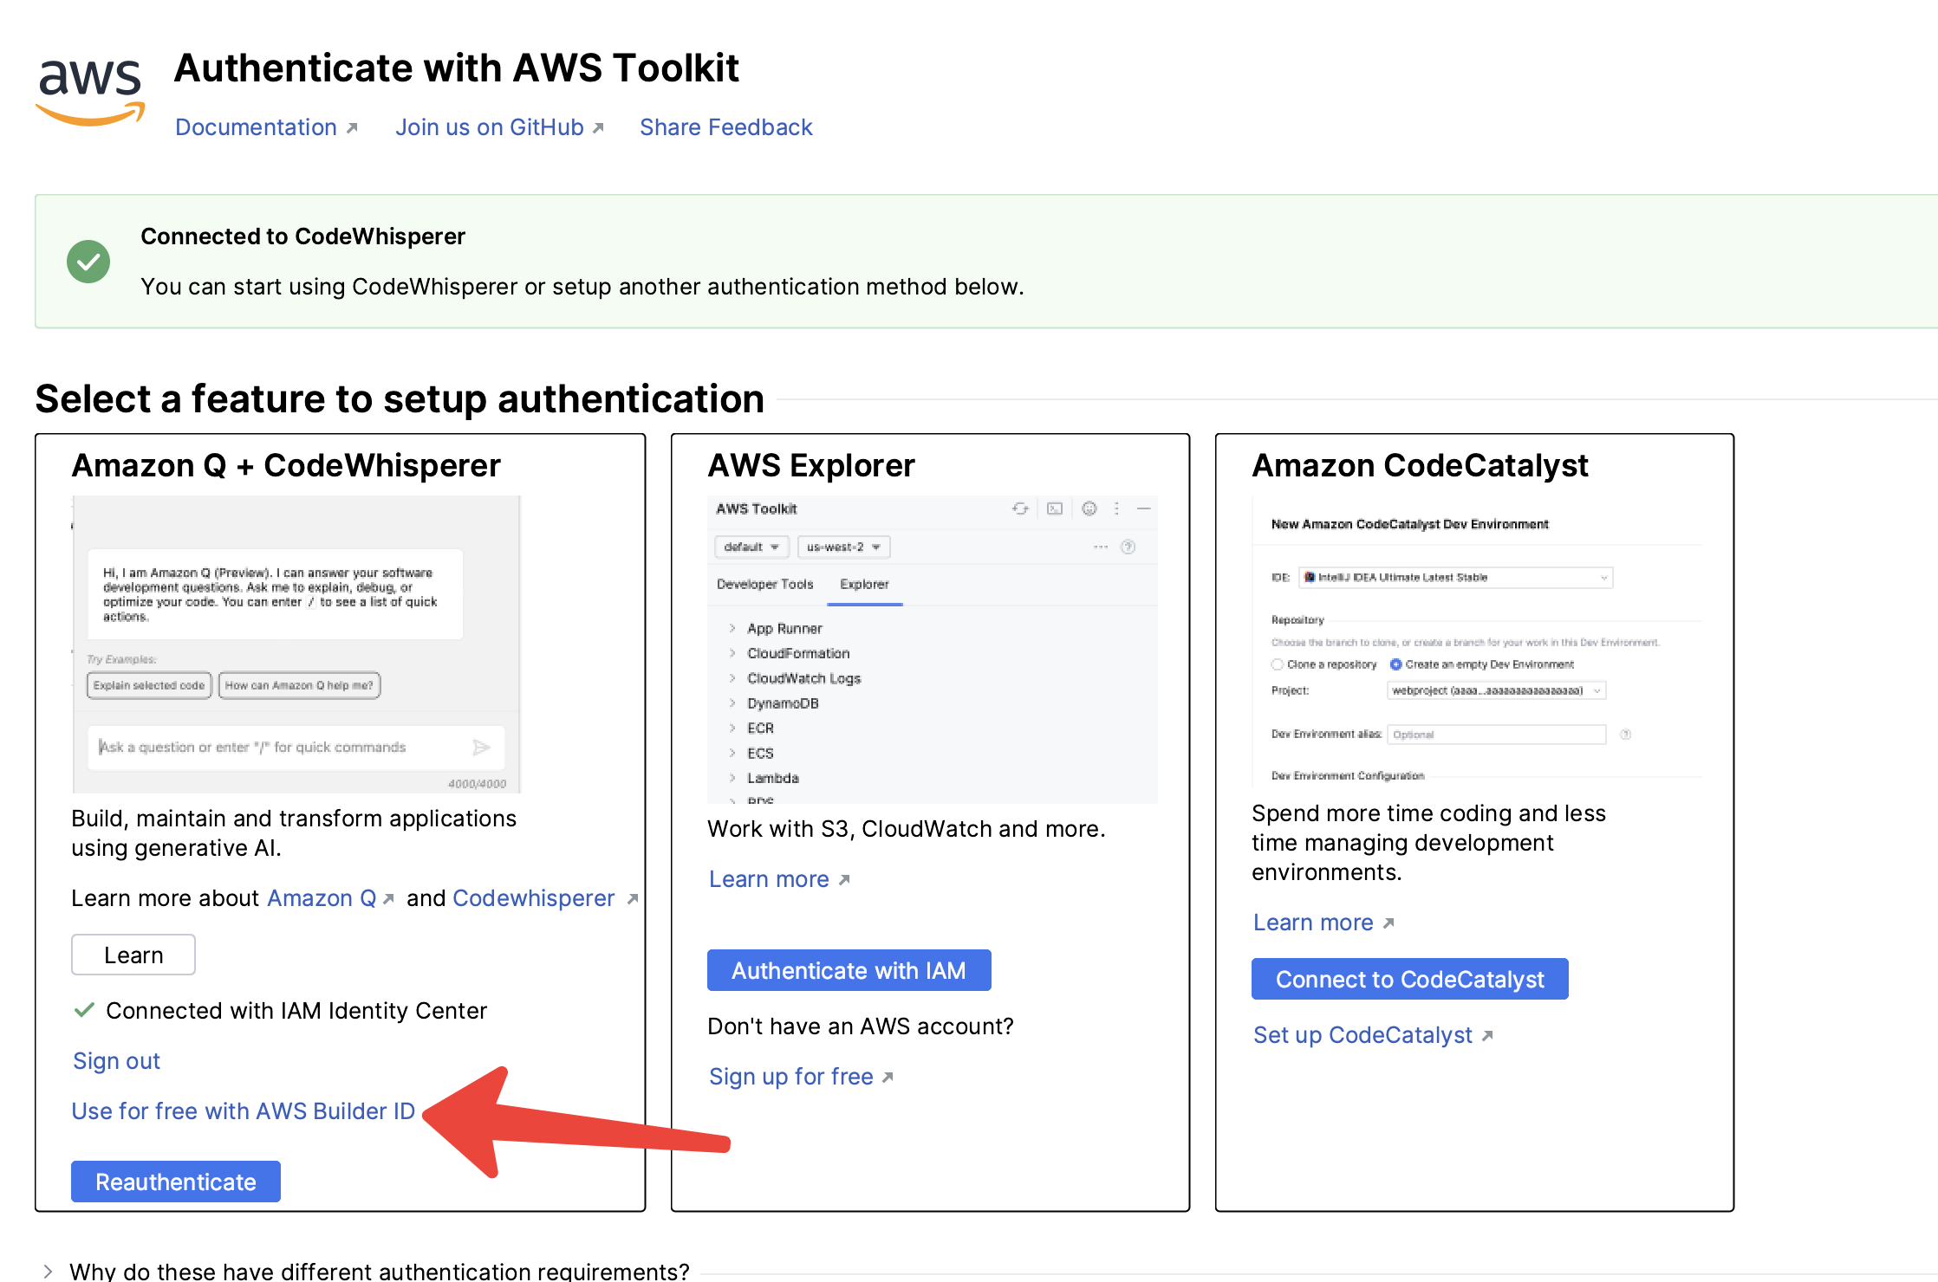Viewport: 1938px width, 1282px height.
Task: Click the Authenticate with IAM button
Action: [x=849, y=970]
